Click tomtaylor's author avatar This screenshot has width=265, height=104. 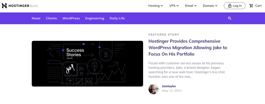click(153, 89)
